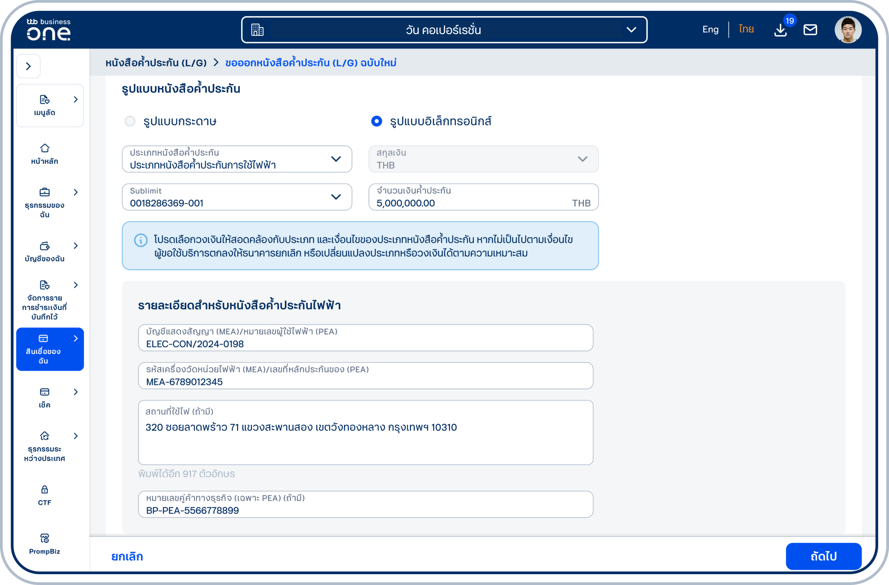Select the รูปแบบกระดาษ paper format radio
The width and height of the screenshot is (889, 585).
click(x=130, y=121)
